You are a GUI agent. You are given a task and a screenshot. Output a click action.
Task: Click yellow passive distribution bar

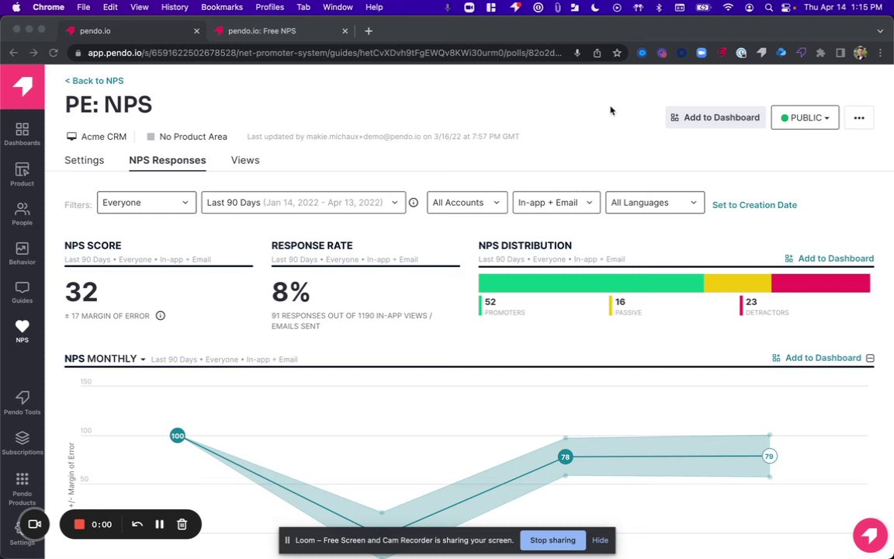tap(738, 283)
